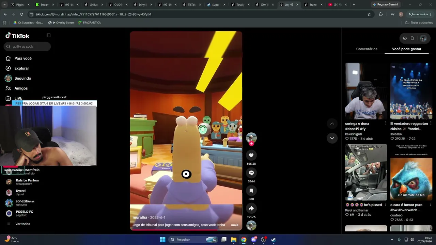Go to the previous video
Image resolution: width=436 pixels, height=245 pixels.
332,124
